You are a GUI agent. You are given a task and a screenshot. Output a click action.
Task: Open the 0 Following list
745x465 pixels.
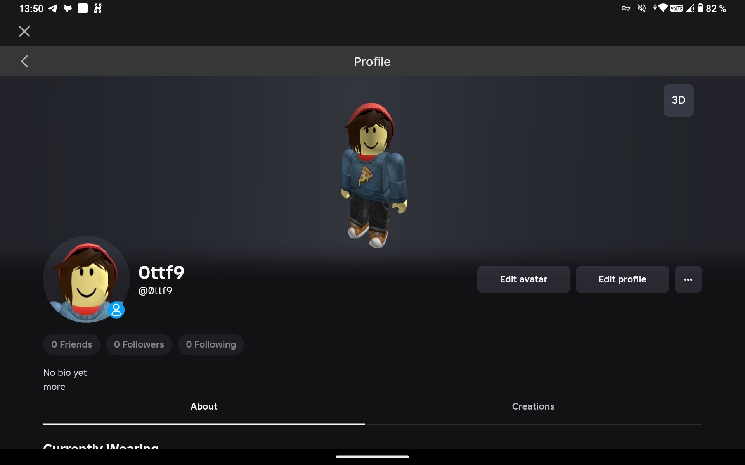[x=211, y=344]
